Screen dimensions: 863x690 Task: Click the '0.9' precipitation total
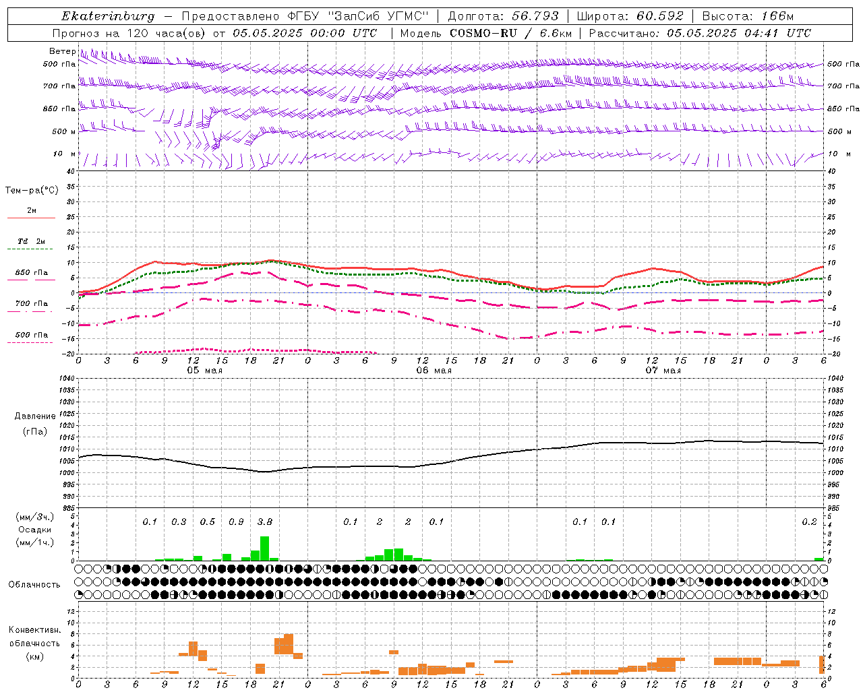point(236,522)
